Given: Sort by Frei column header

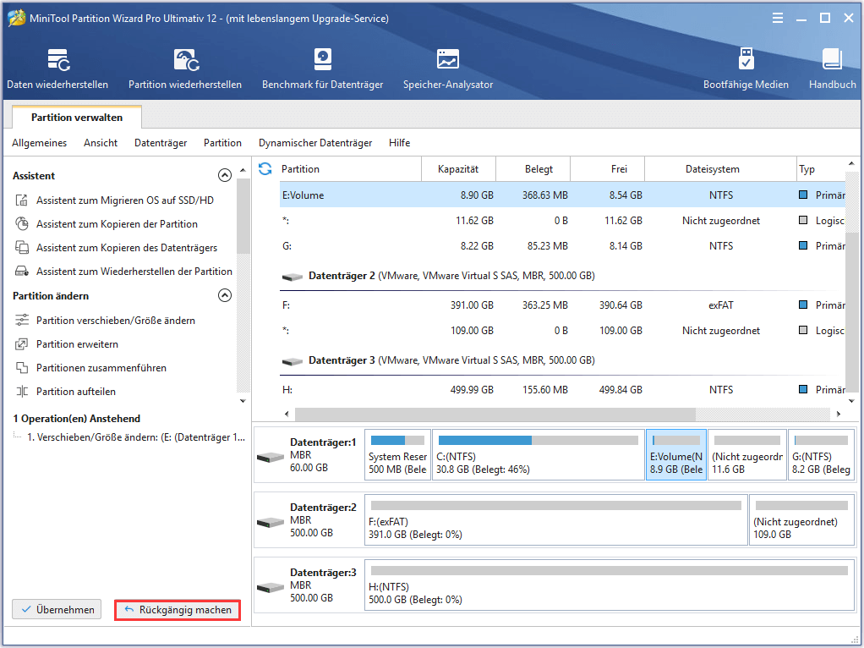Looking at the screenshot, I should (x=607, y=169).
